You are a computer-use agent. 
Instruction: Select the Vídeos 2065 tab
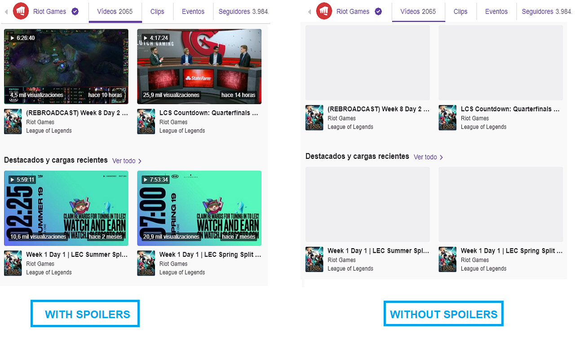tap(115, 11)
